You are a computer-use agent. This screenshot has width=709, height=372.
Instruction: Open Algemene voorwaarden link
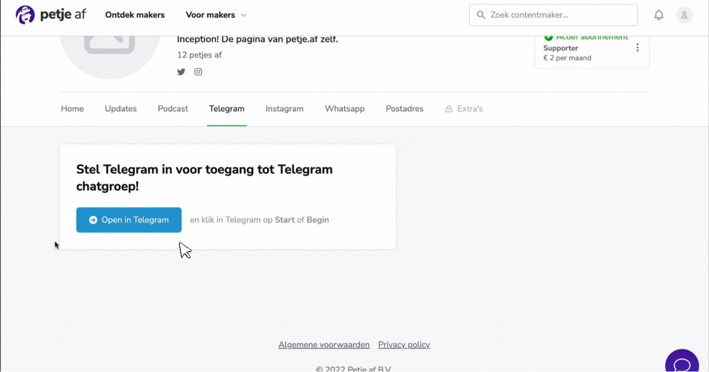pyautogui.click(x=324, y=345)
